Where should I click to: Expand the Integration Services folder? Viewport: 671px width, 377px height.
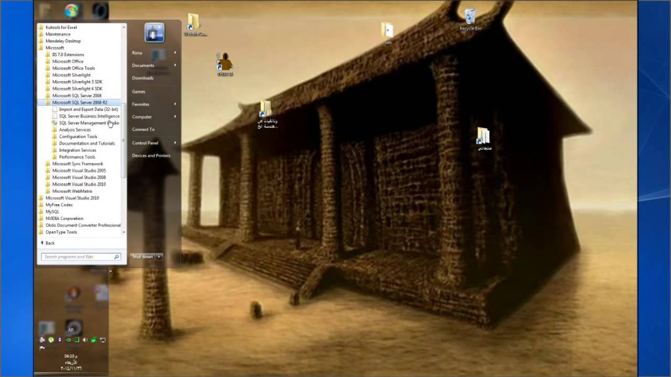pyautogui.click(x=74, y=150)
